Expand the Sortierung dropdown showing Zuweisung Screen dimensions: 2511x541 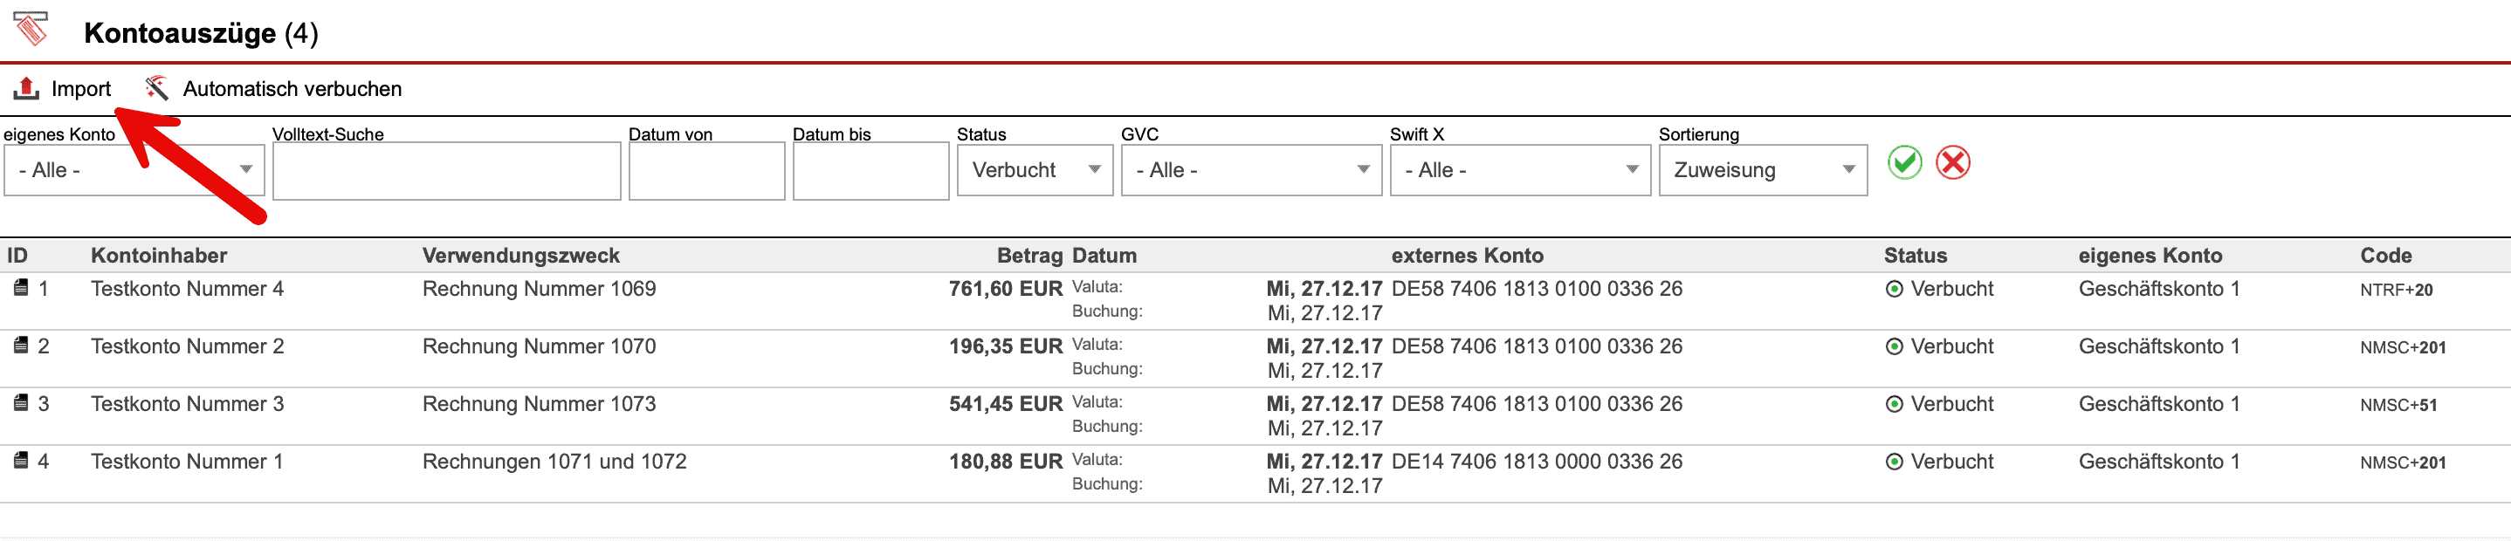pos(1763,170)
